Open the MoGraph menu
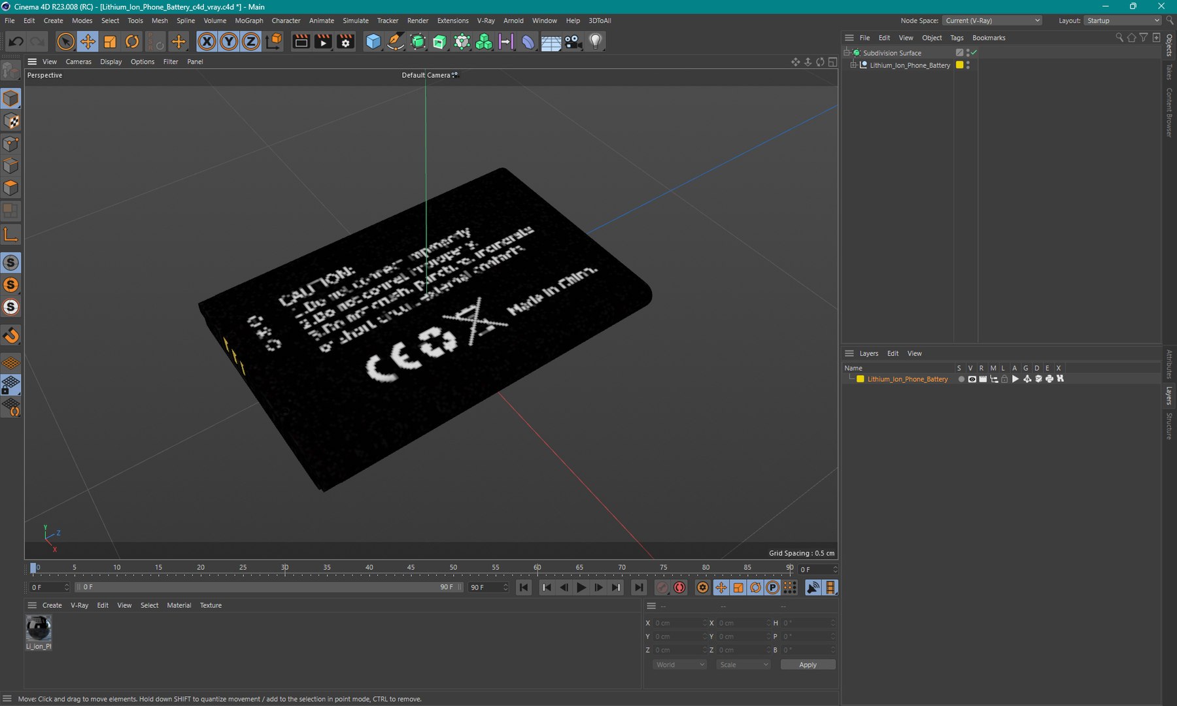Screen dimensions: 1177x706 [249, 21]
